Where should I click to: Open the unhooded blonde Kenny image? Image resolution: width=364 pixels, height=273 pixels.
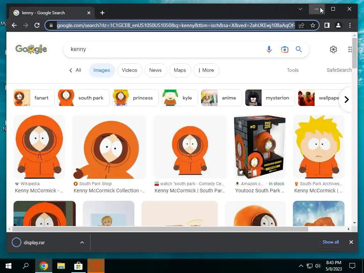[x=319, y=147]
